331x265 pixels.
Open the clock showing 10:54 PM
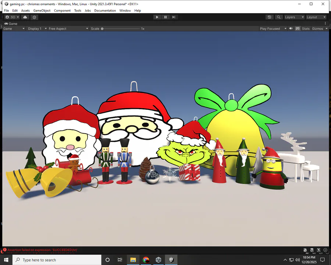pyautogui.click(x=309, y=260)
